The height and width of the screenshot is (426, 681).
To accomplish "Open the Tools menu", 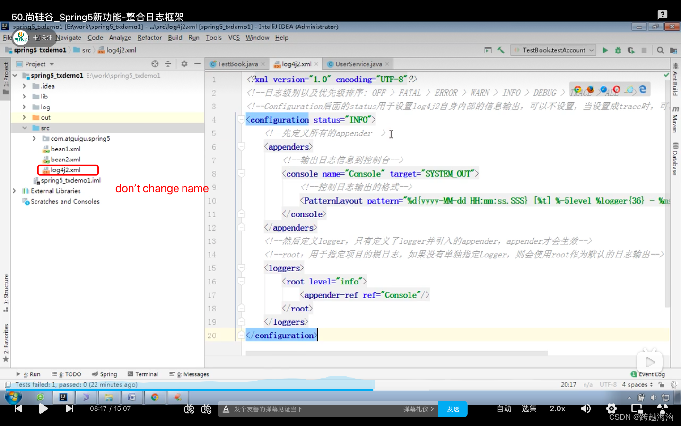I will (x=214, y=38).
